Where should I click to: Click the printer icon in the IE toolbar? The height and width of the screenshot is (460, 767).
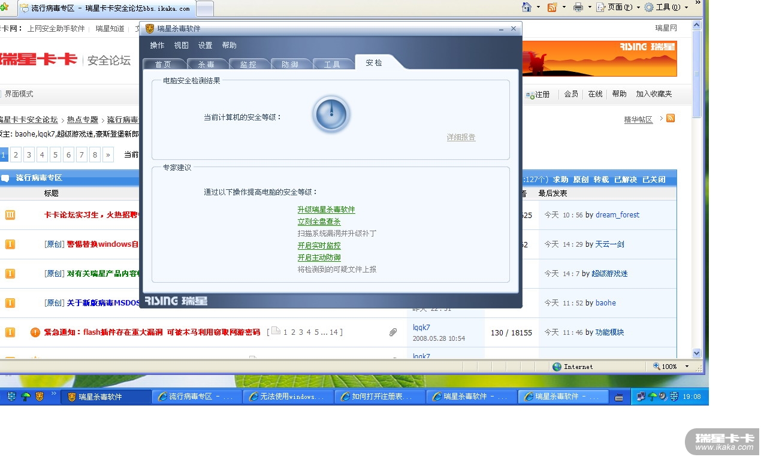pyautogui.click(x=578, y=7)
